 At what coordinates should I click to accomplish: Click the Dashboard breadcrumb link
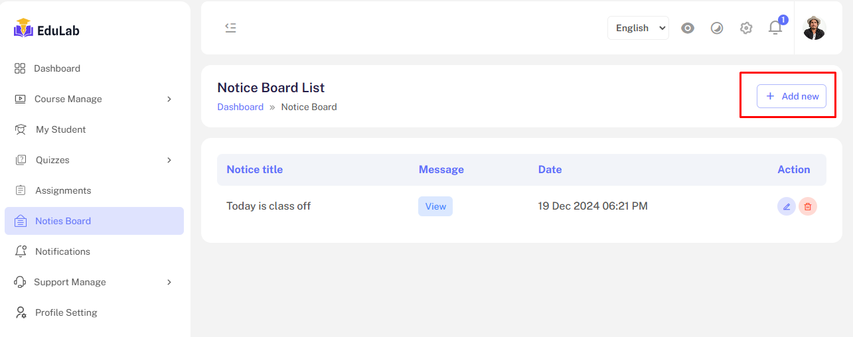coord(240,107)
